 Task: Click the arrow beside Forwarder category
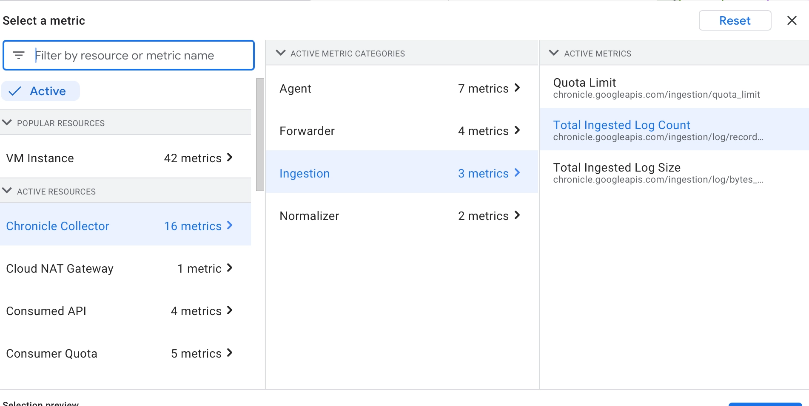click(x=517, y=131)
